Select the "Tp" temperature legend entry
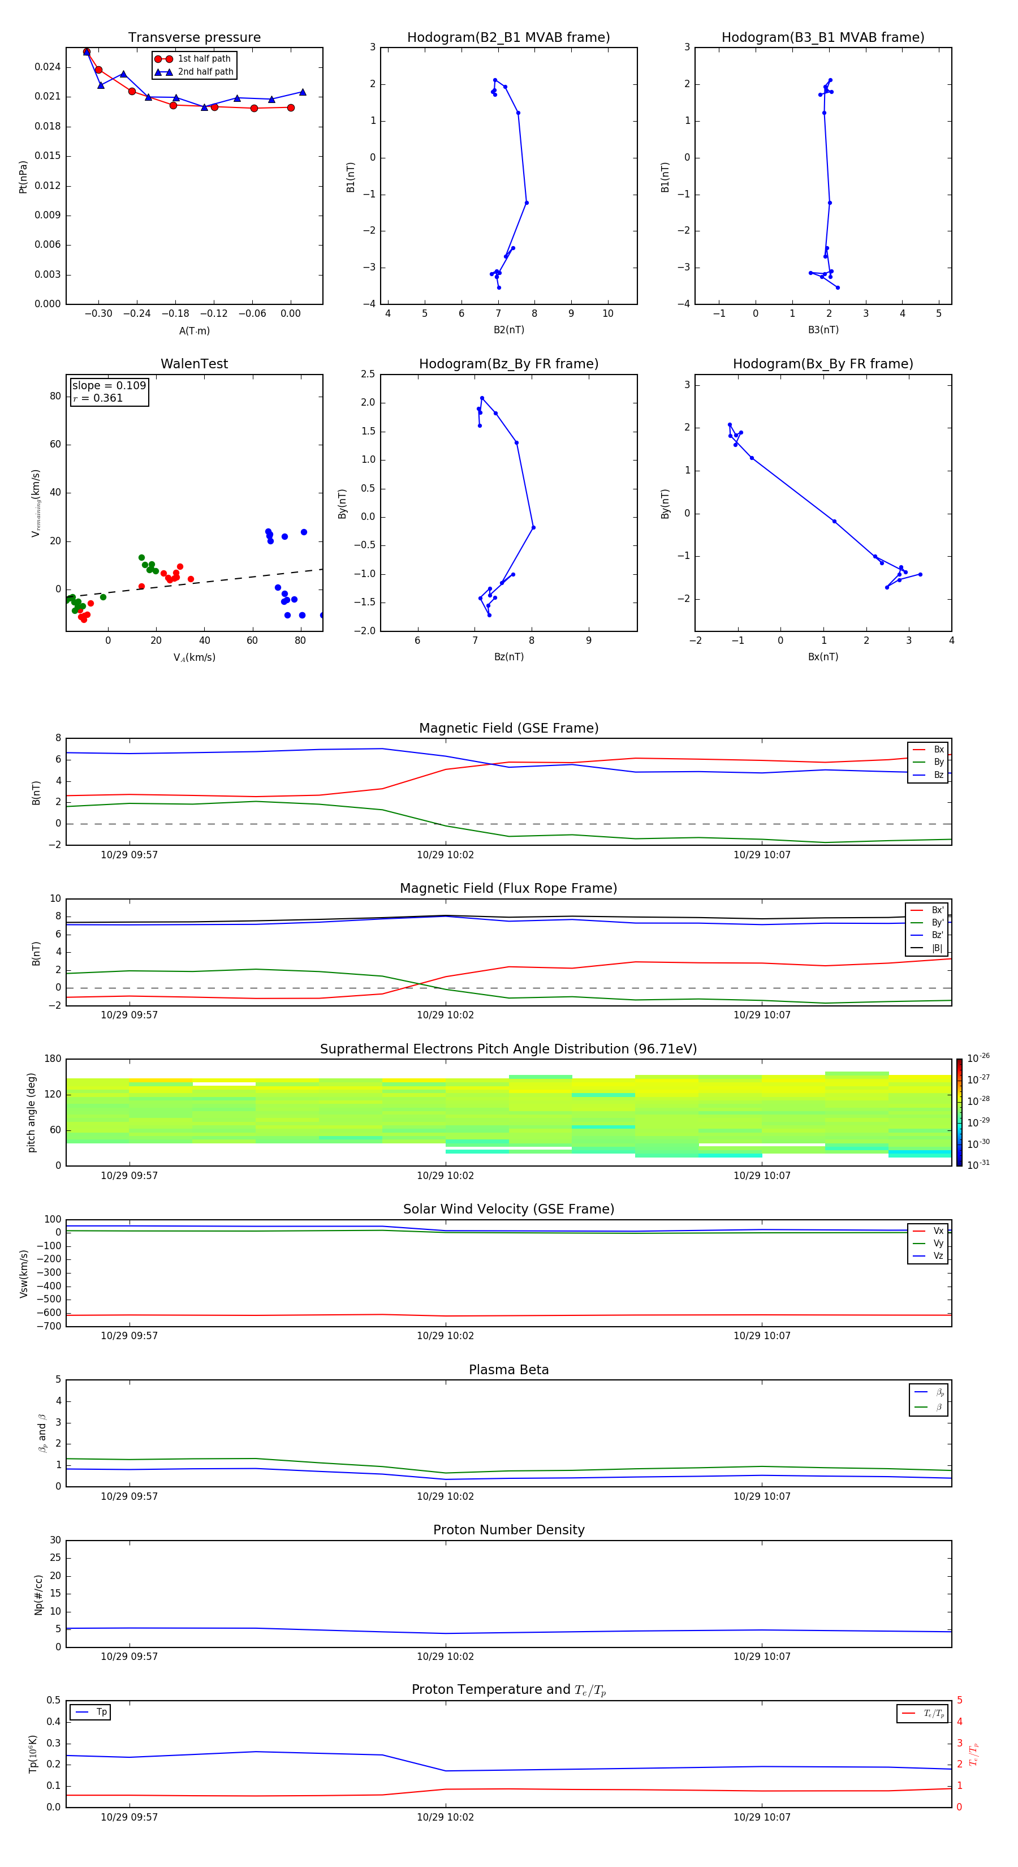The width and height of the screenshot is (1018, 1867). point(90,1712)
